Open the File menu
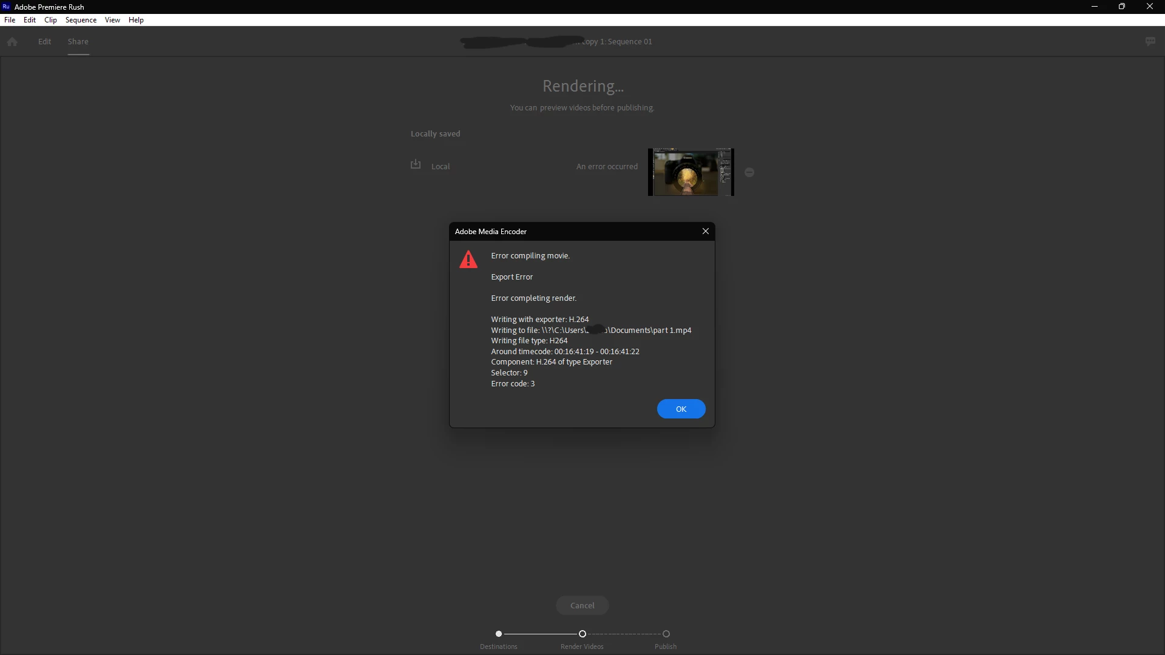Image resolution: width=1165 pixels, height=655 pixels. pos(10,20)
